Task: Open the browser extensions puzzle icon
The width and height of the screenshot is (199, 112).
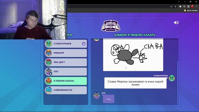Action: click(x=180, y=7)
